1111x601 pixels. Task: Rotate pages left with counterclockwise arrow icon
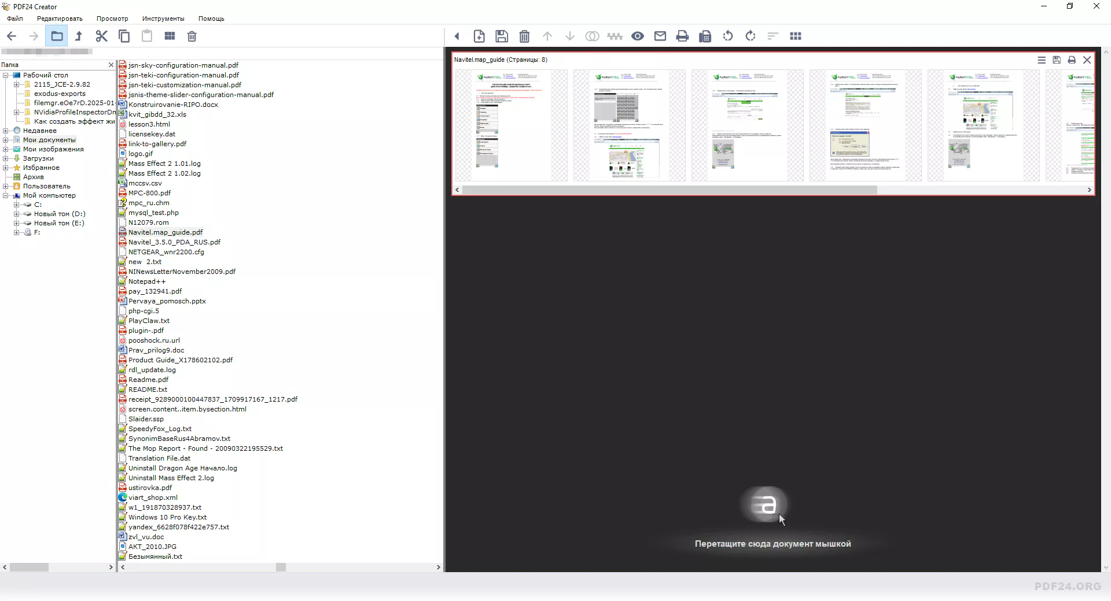[727, 36]
